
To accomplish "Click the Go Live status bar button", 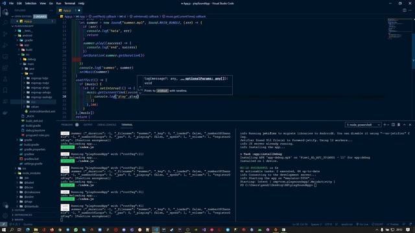I will pos(362,225).
